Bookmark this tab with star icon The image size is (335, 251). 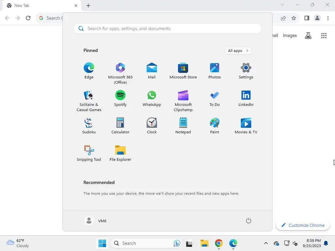pyautogui.click(x=294, y=18)
